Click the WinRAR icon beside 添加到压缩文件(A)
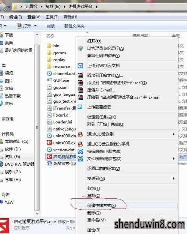Image resolution: width=187 pixels, height=234 pixels. [80, 75]
